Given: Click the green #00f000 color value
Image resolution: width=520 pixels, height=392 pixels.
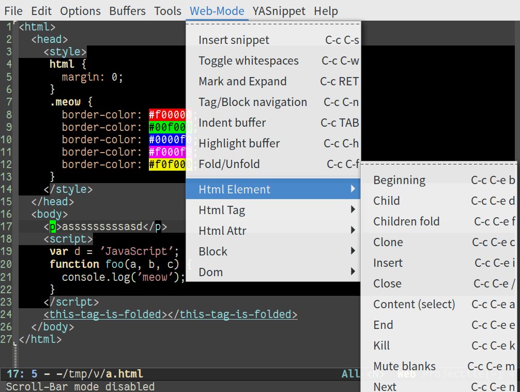Looking at the screenshot, I should click(170, 127).
